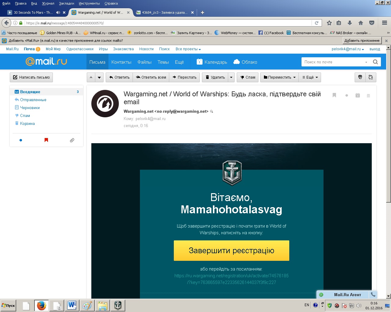Expand search options arrow in mail search
391x312 pixels.
[x=366, y=62]
